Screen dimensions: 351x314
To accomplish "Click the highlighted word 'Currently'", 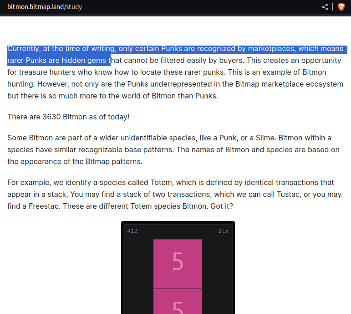I will click(23, 49).
